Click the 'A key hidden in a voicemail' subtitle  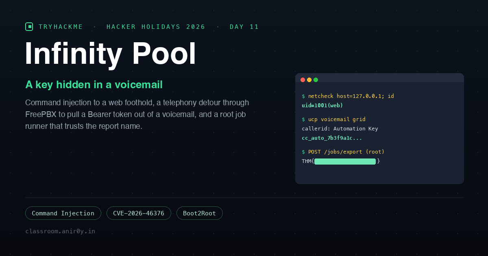pos(94,85)
